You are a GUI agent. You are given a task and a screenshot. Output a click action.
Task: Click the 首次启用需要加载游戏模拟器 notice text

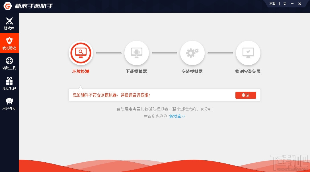point(164,109)
